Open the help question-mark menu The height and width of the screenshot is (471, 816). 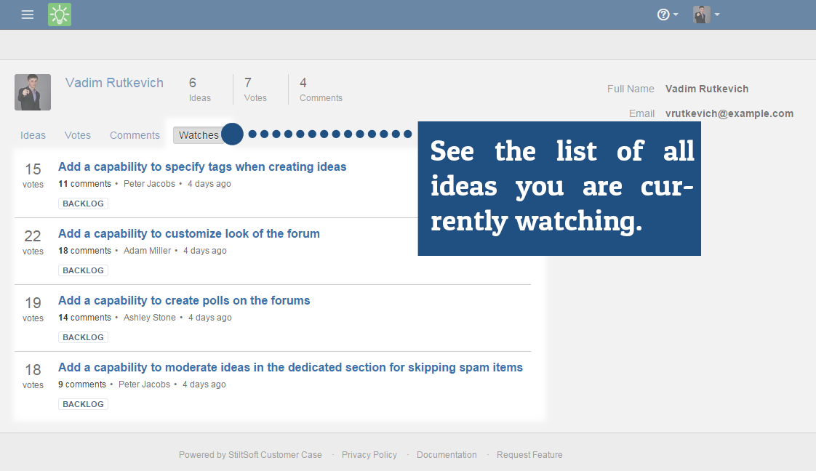(667, 15)
